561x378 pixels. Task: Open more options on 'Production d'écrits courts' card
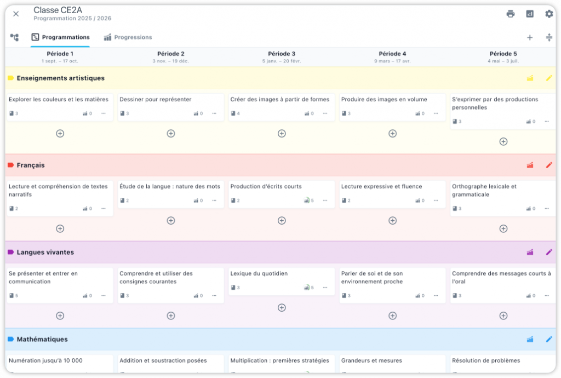[x=325, y=201]
